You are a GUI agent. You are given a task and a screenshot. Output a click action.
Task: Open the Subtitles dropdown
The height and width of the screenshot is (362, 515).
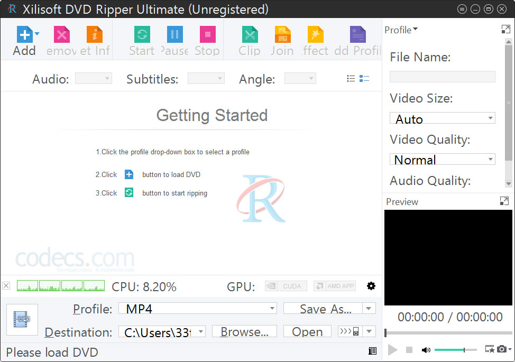coord(206,78)
